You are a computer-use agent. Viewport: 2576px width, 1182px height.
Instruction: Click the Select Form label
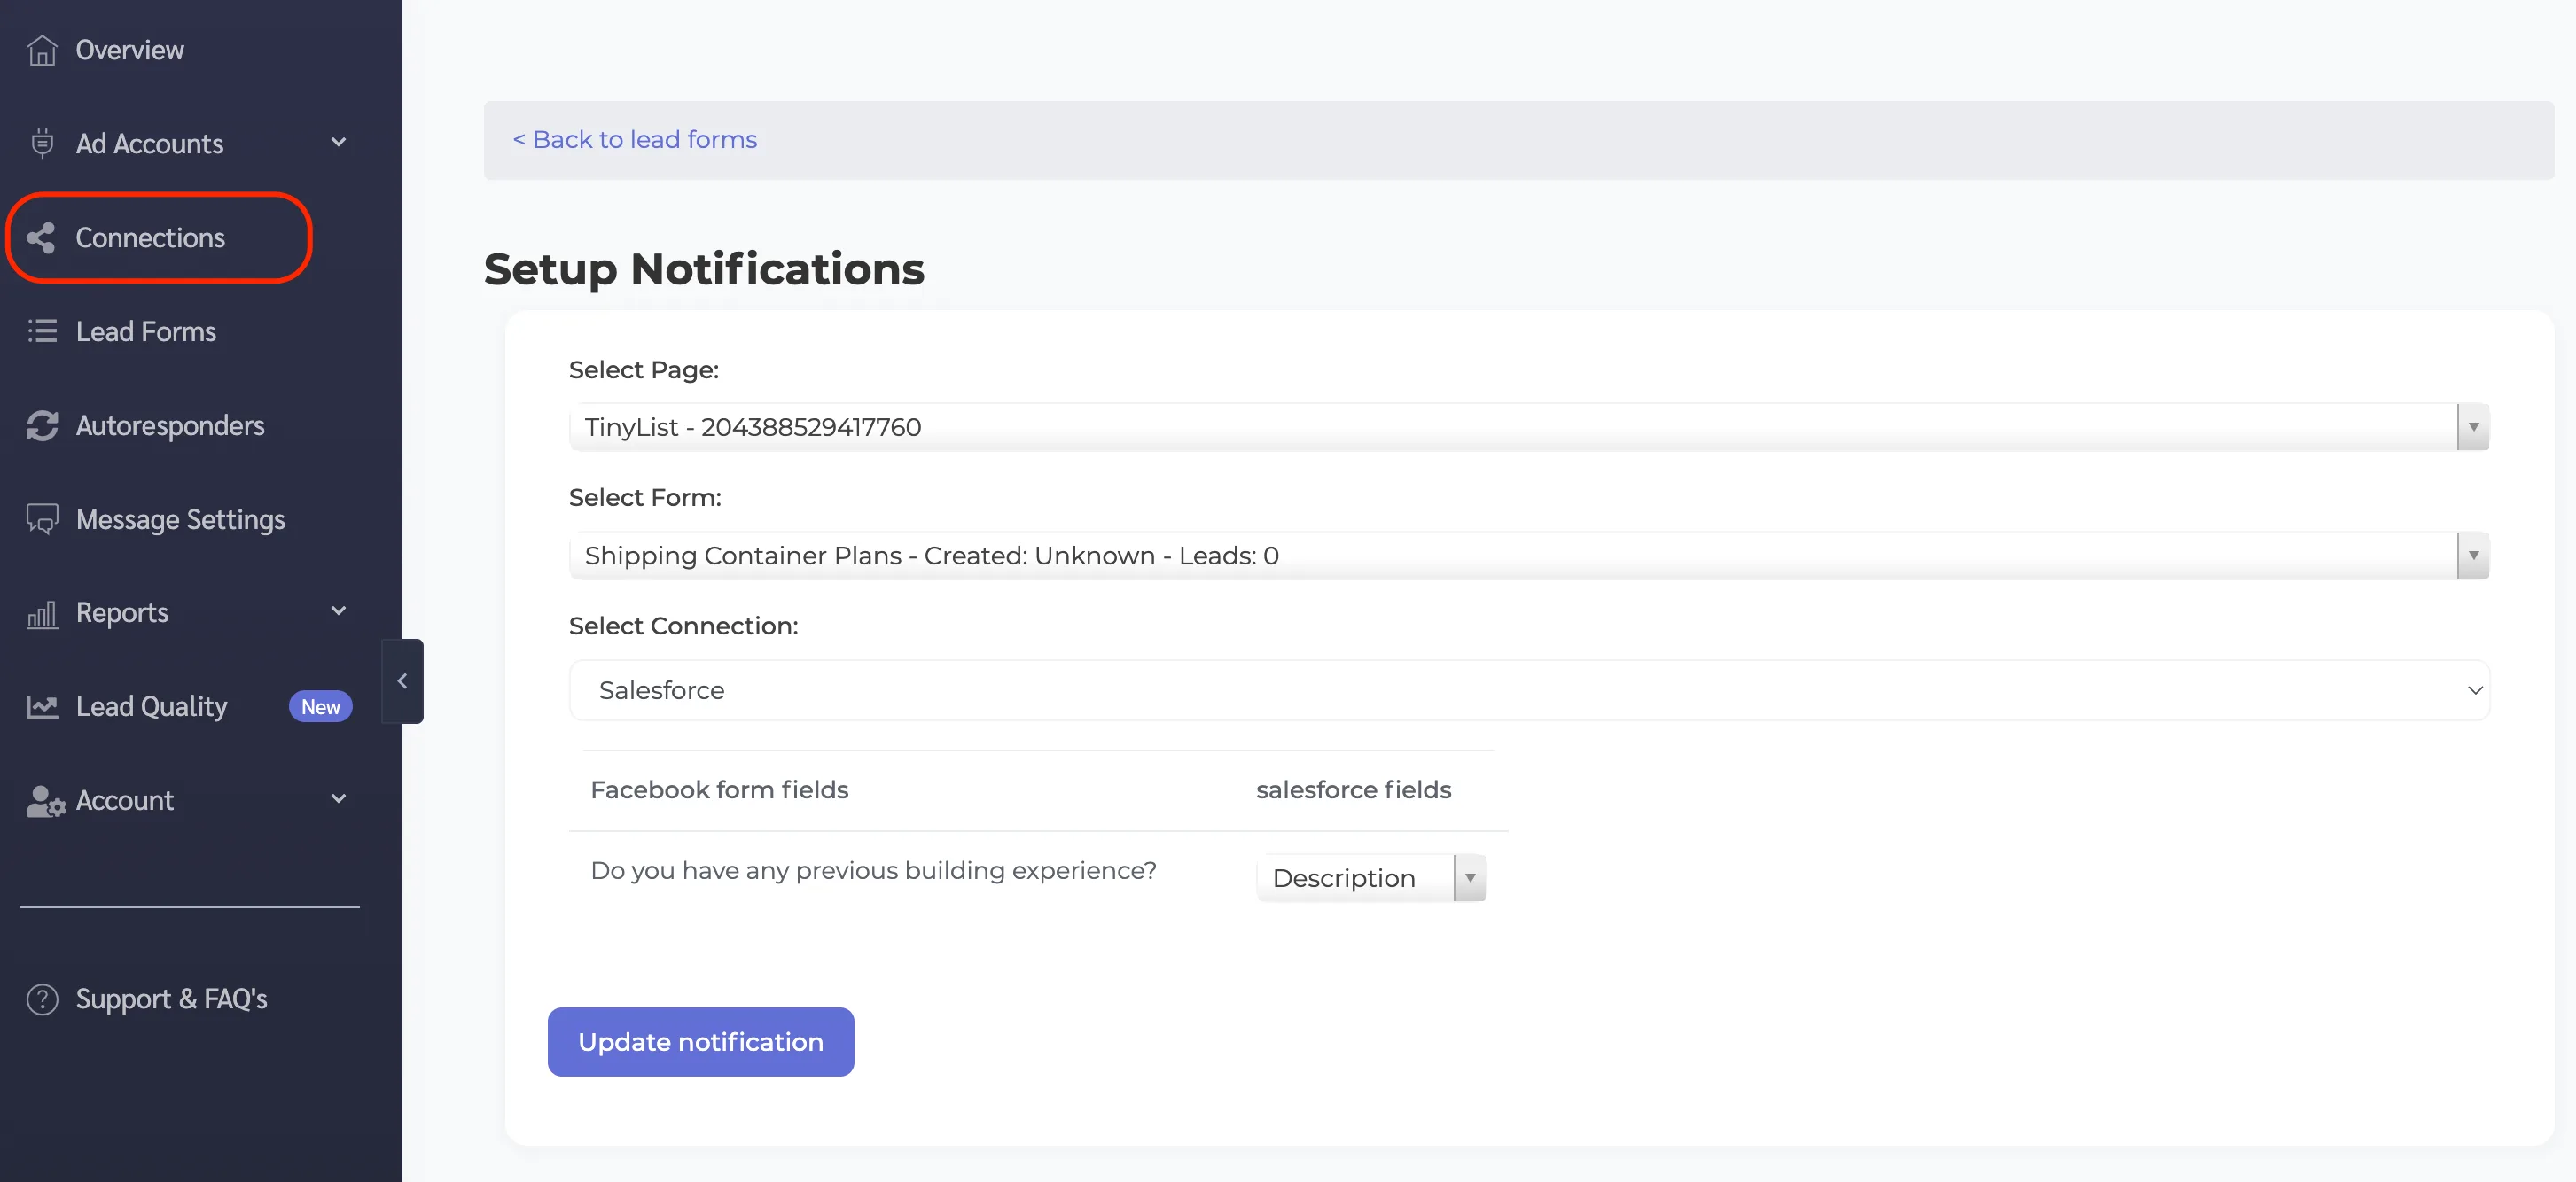click(x=645, y=499)
